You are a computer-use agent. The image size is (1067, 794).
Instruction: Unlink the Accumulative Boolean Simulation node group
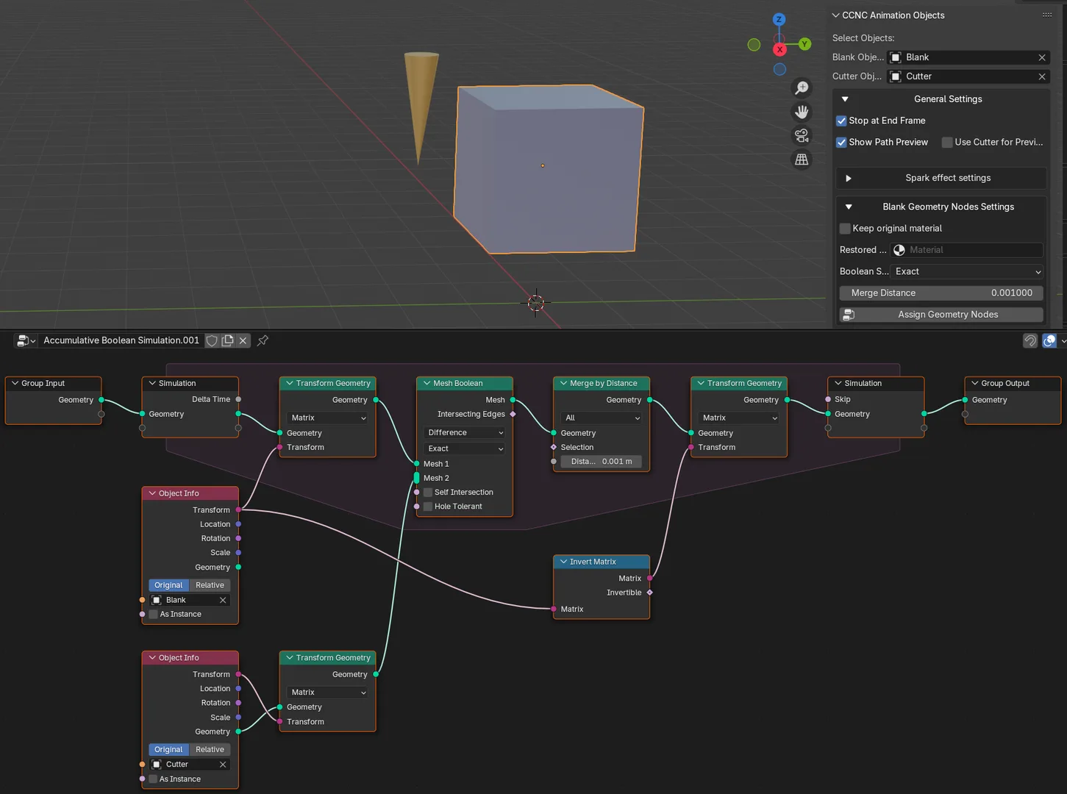click(x=243, y=340)
